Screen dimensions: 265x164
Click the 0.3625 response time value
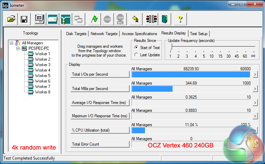[191, 97]
